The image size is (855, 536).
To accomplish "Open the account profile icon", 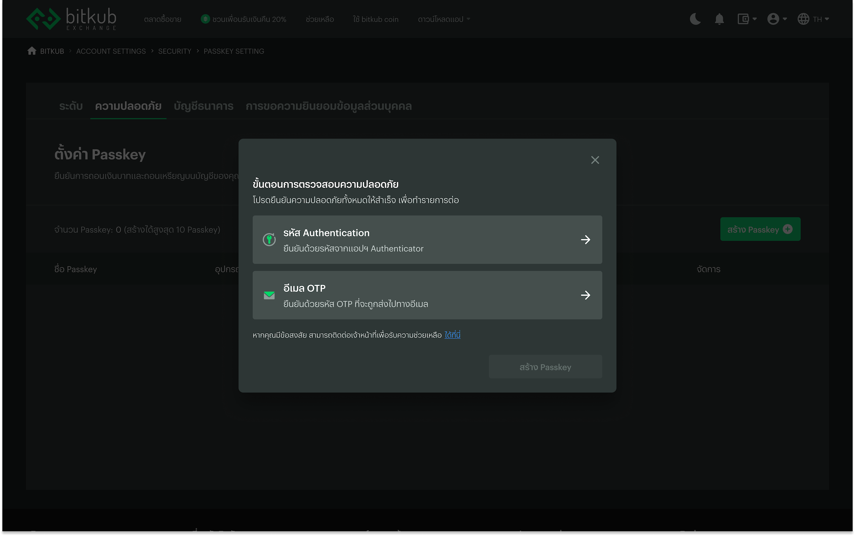I will tap(774, 19).
